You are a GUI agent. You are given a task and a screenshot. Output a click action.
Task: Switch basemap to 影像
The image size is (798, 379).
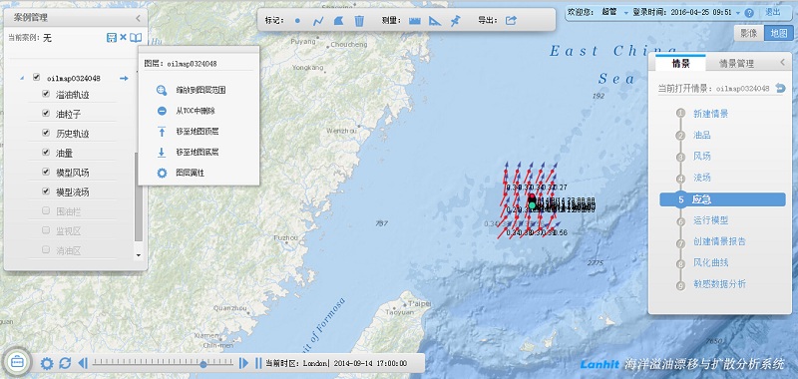click(x=749, y=33)
